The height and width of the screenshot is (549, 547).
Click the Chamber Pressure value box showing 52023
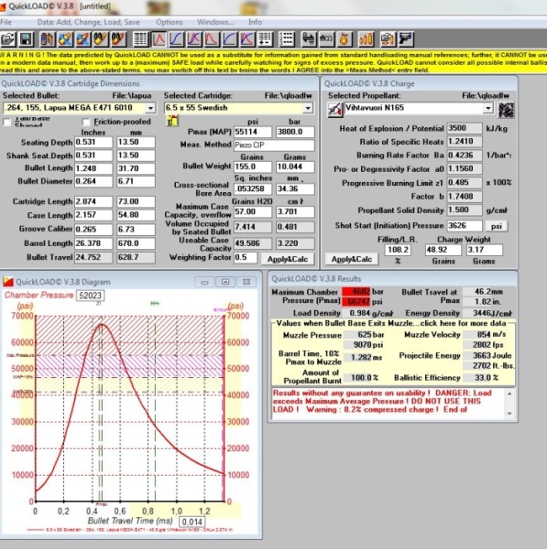pos(90,296)
